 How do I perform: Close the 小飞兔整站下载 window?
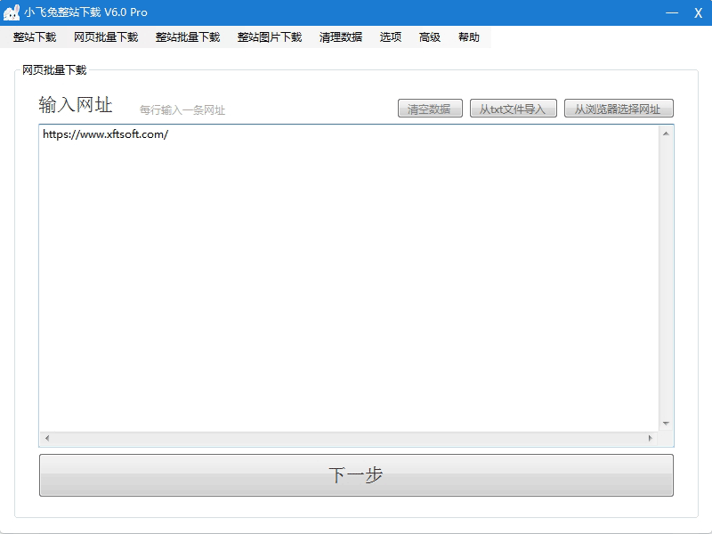(x=699, y=12)
